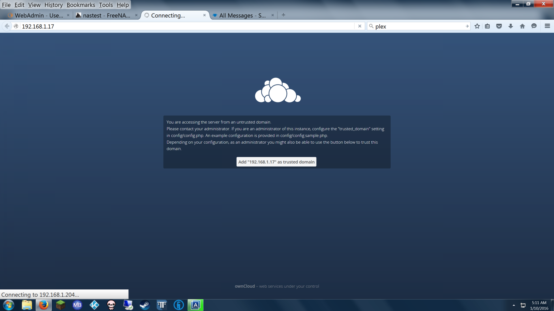Save page to Pocket icon
Viewport: 554px width, 311px height.
point(499,26)
